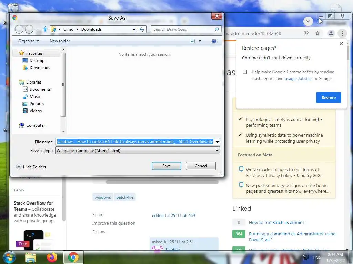Click the edited Jul 25 '11 link
This screenshot has width=353, height=264.
(x=173, y=216)
